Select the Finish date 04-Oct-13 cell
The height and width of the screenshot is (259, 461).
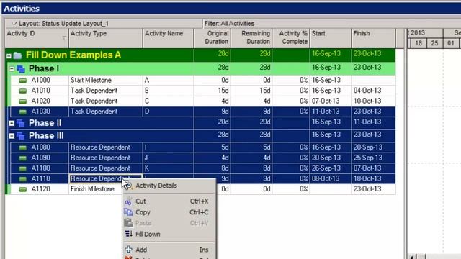pyautogui.click(x=373, y=91)
